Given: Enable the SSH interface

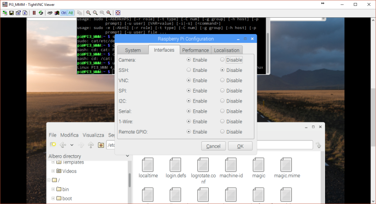Looking at the screenshot, I should [188, 70].
